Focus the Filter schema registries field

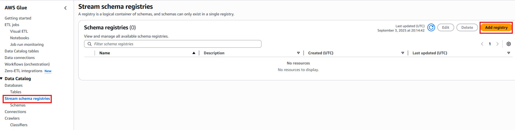coord(175,44)
